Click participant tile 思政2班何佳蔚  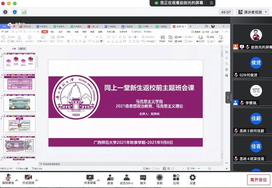click(252, 121)
